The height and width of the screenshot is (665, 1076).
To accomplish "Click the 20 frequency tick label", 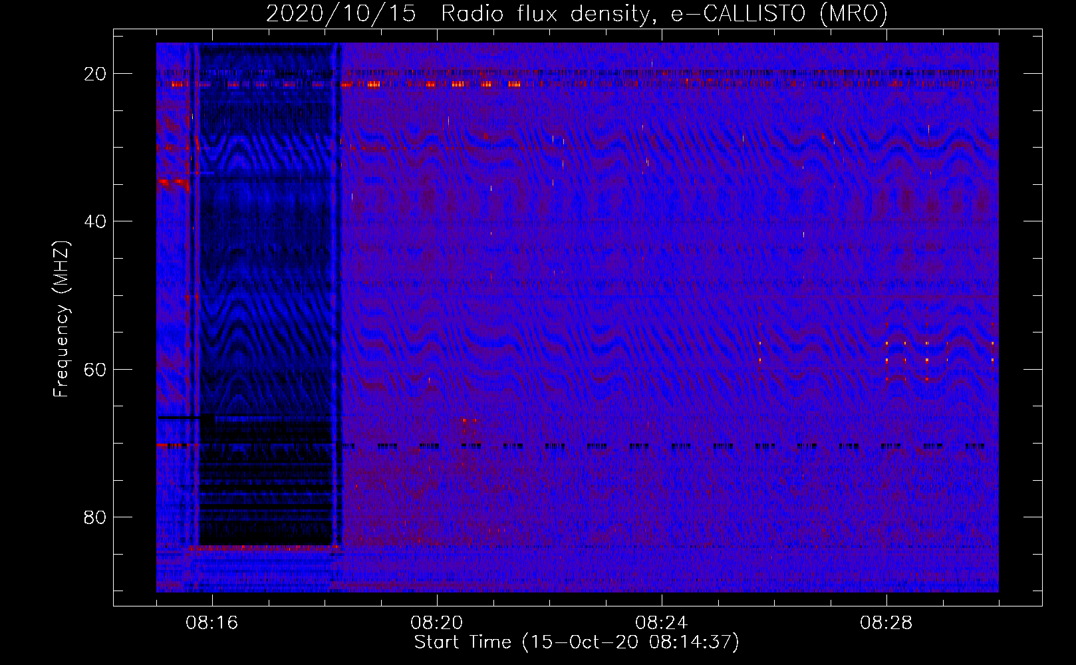I will click(95, 74).
